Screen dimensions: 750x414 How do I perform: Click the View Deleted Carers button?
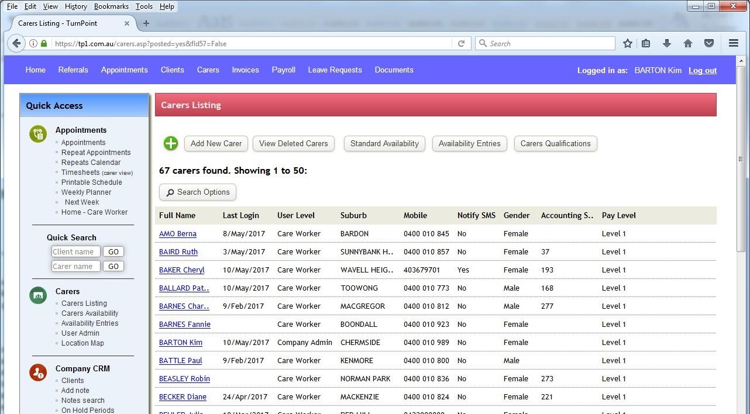293,143
